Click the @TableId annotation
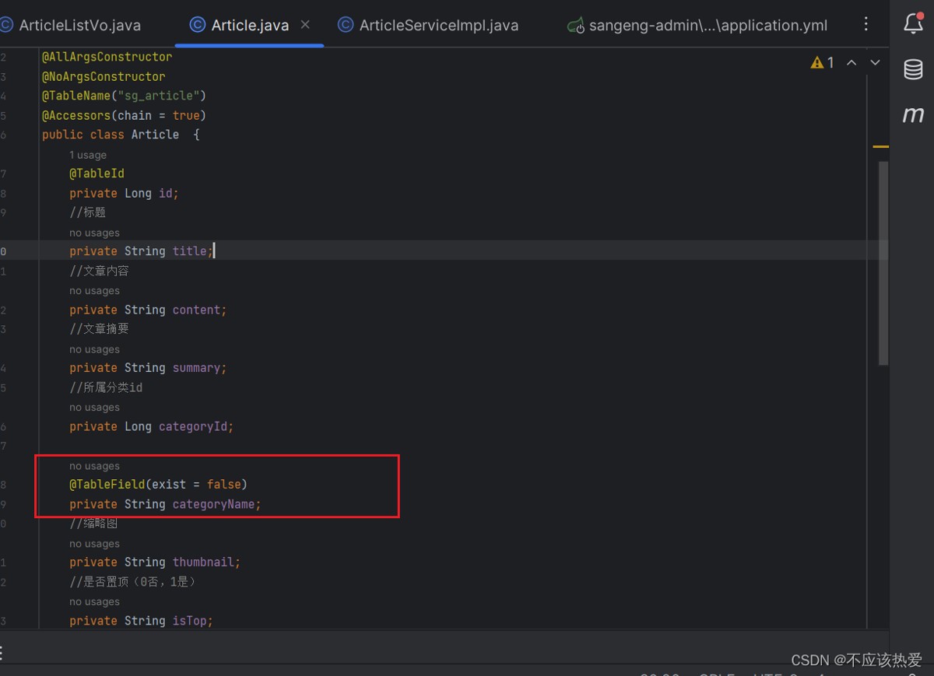Image resolution: width=934 pixels, height=676 pixels. click(x=97, y=173)
